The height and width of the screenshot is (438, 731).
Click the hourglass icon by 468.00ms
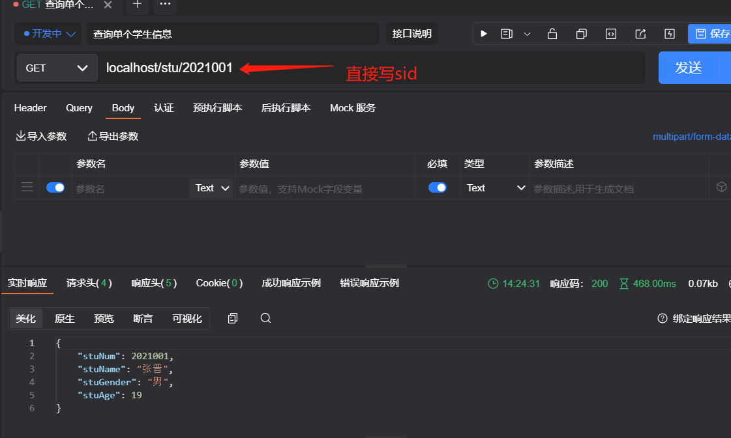pos(624,284)
